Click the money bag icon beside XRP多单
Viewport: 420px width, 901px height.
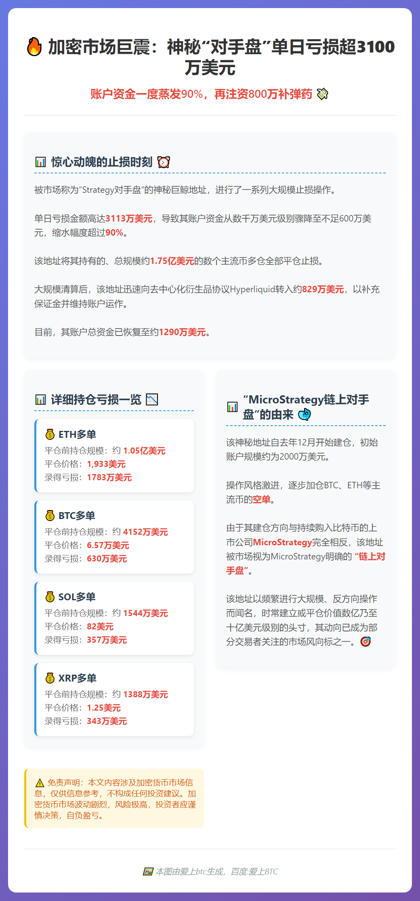pyautogui.click(x=50, y=678)
